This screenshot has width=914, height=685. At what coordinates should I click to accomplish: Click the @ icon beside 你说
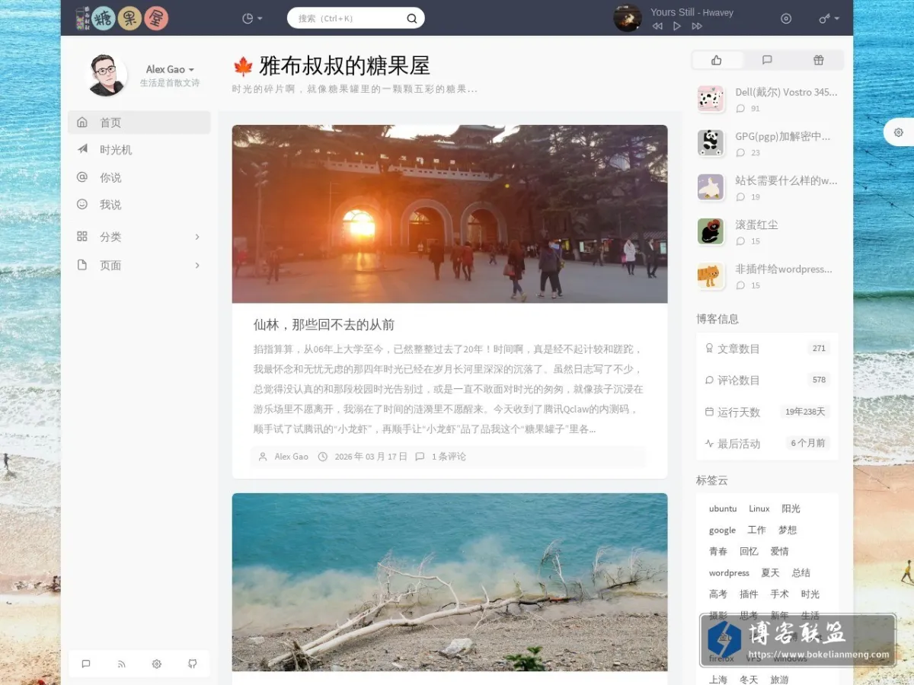82,177
